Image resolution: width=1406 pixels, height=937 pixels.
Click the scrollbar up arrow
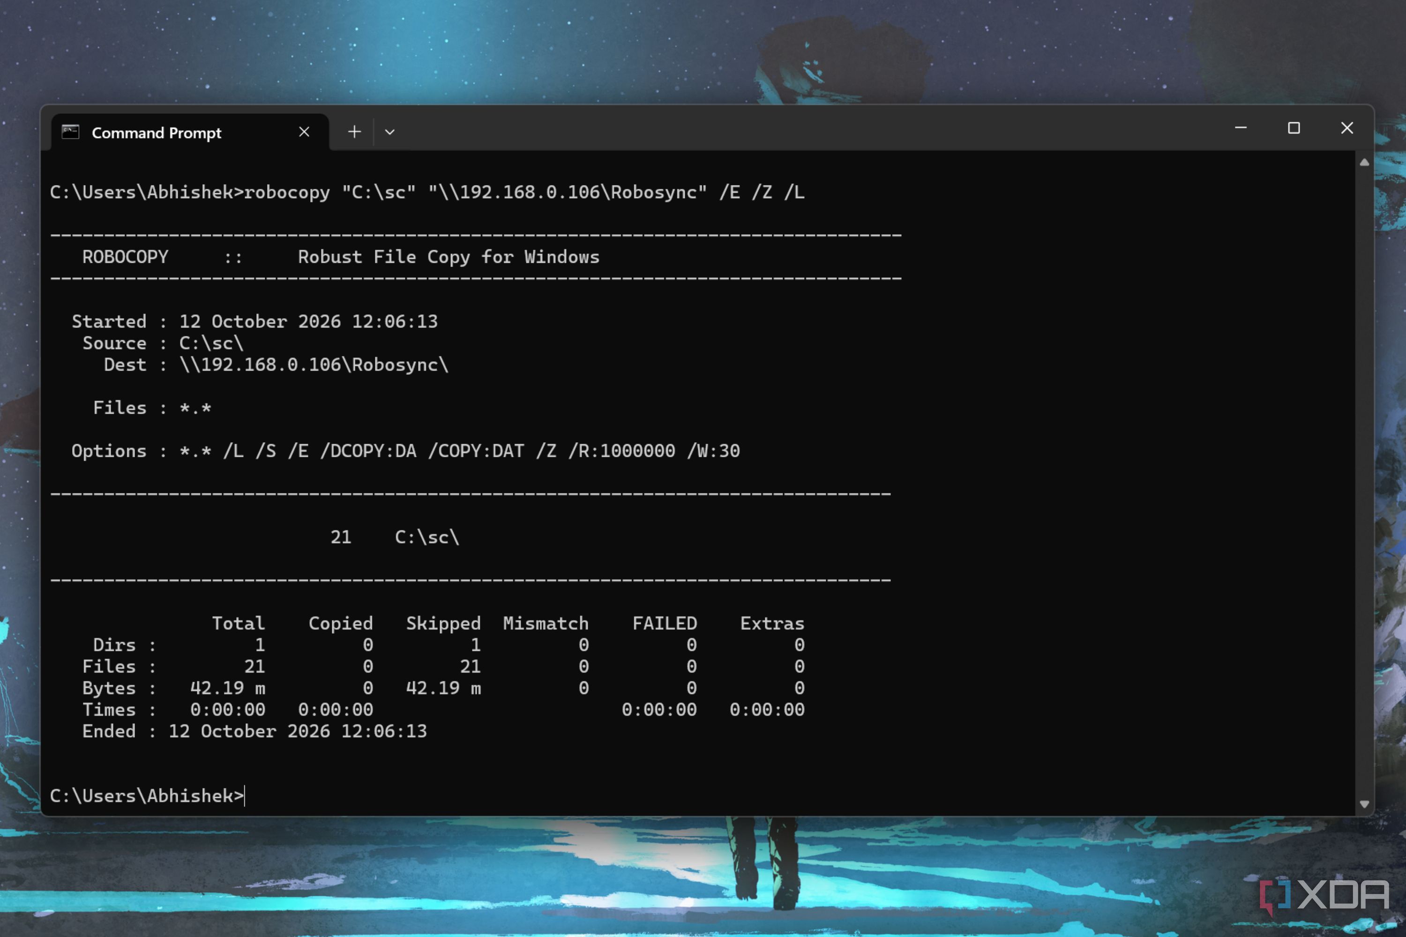point(1364,162)
